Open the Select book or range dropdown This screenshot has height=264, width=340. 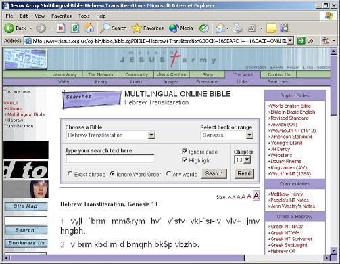tap(249, 135)
